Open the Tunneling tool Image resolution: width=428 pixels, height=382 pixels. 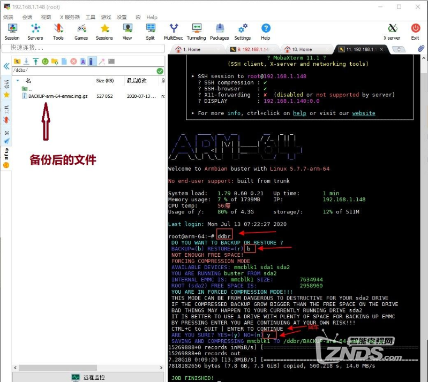(x=196, y=32)
